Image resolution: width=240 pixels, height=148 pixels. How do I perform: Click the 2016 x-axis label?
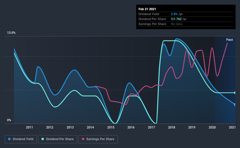click(x=131, y=127)
